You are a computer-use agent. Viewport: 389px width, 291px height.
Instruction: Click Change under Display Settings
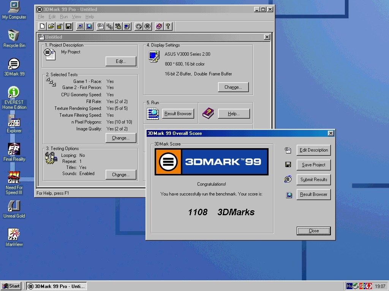click(x=233, y=87)
